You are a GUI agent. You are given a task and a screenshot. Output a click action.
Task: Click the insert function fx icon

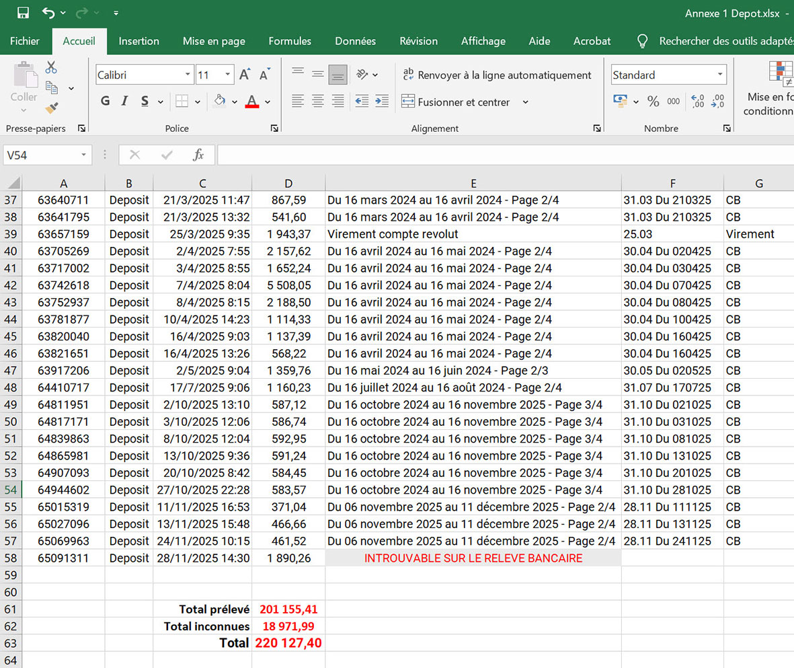(x=198, y=155)
